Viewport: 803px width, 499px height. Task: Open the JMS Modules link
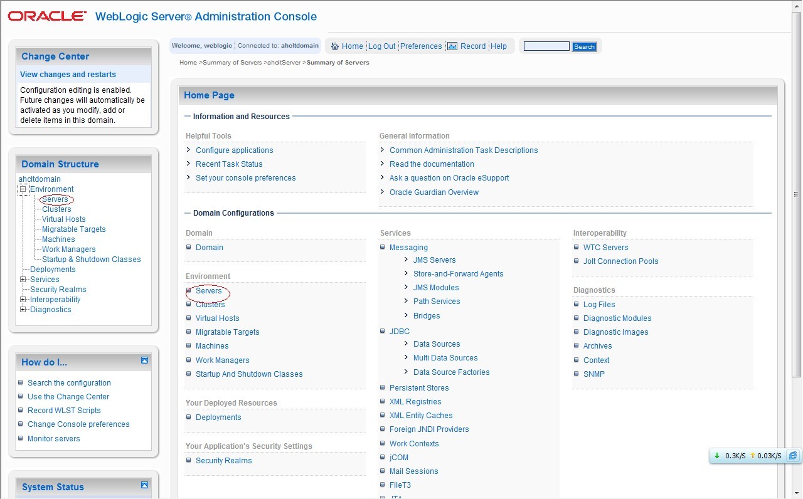(x=436, y=288)
